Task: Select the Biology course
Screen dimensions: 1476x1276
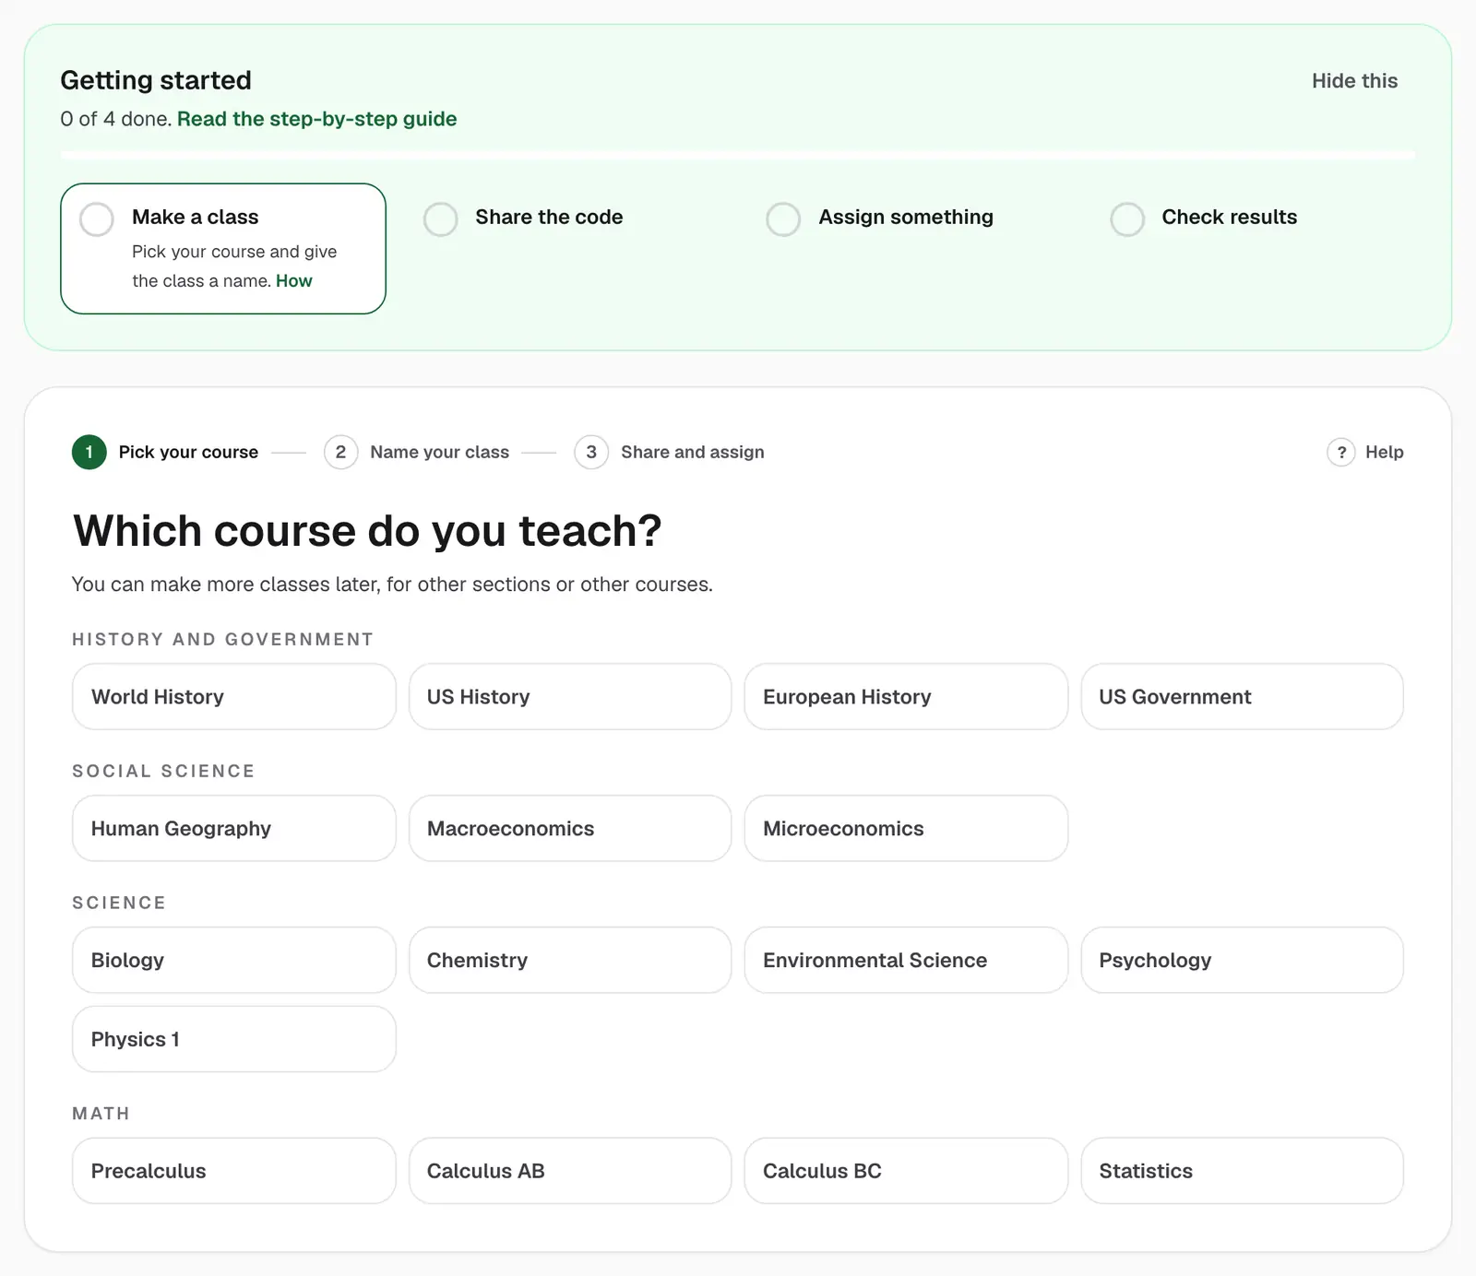Action: click(x=234, y=961)
